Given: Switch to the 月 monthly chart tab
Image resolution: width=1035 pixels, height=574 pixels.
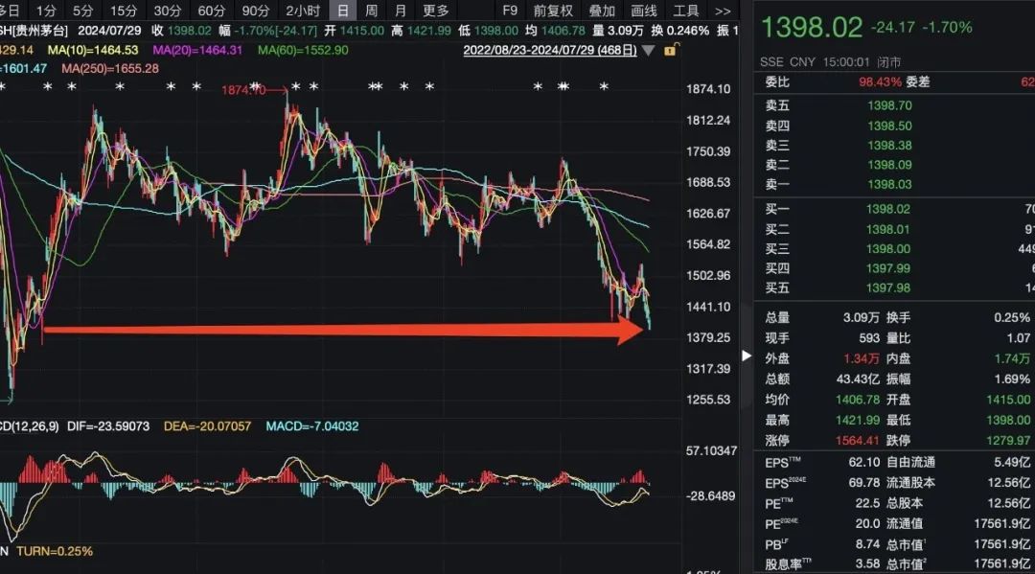Looking at the screenshot, I should 400,11.
